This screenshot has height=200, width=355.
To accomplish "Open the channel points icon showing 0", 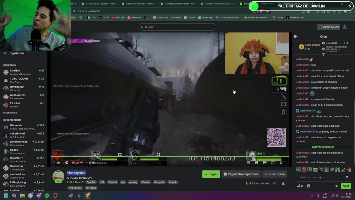I will 300,186.
